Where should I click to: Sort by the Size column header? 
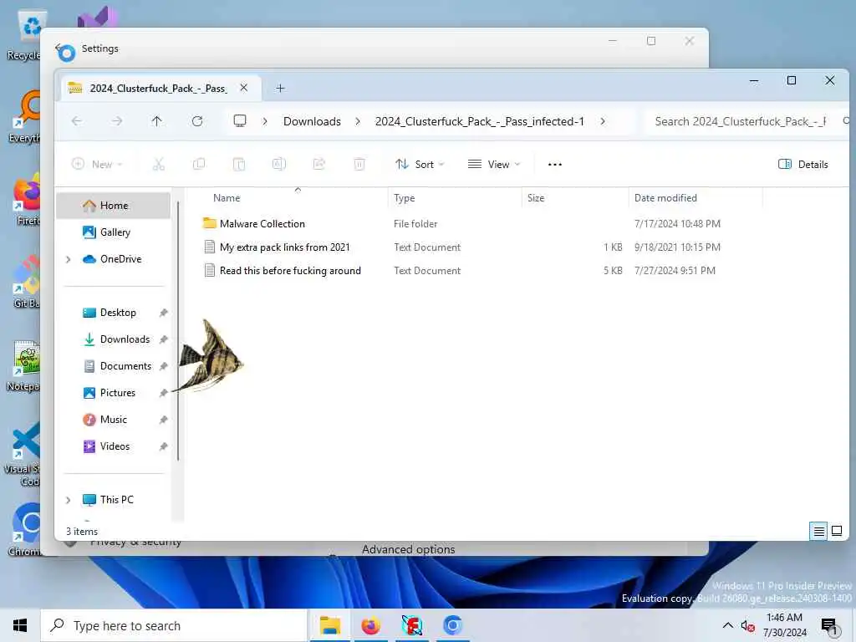(x=575, y=198)
